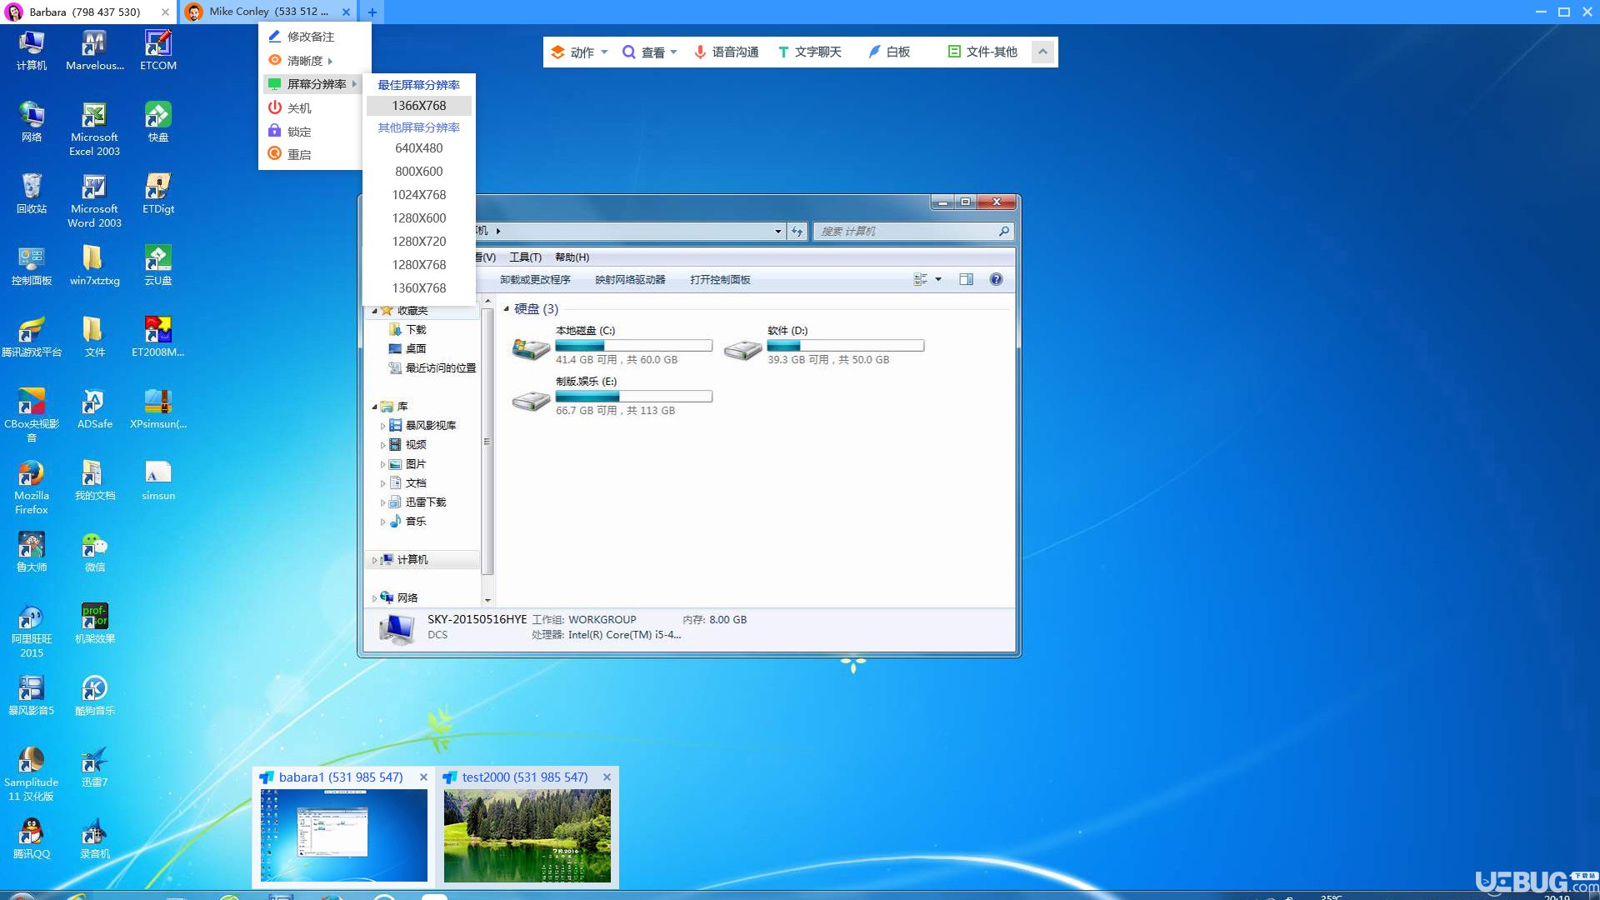Open the Marvelous desktop shortcut
1600x900 pixels.
click(95, 50)
